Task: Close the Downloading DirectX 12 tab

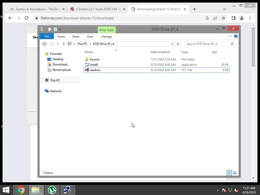Action: click(x=185, y=9)
